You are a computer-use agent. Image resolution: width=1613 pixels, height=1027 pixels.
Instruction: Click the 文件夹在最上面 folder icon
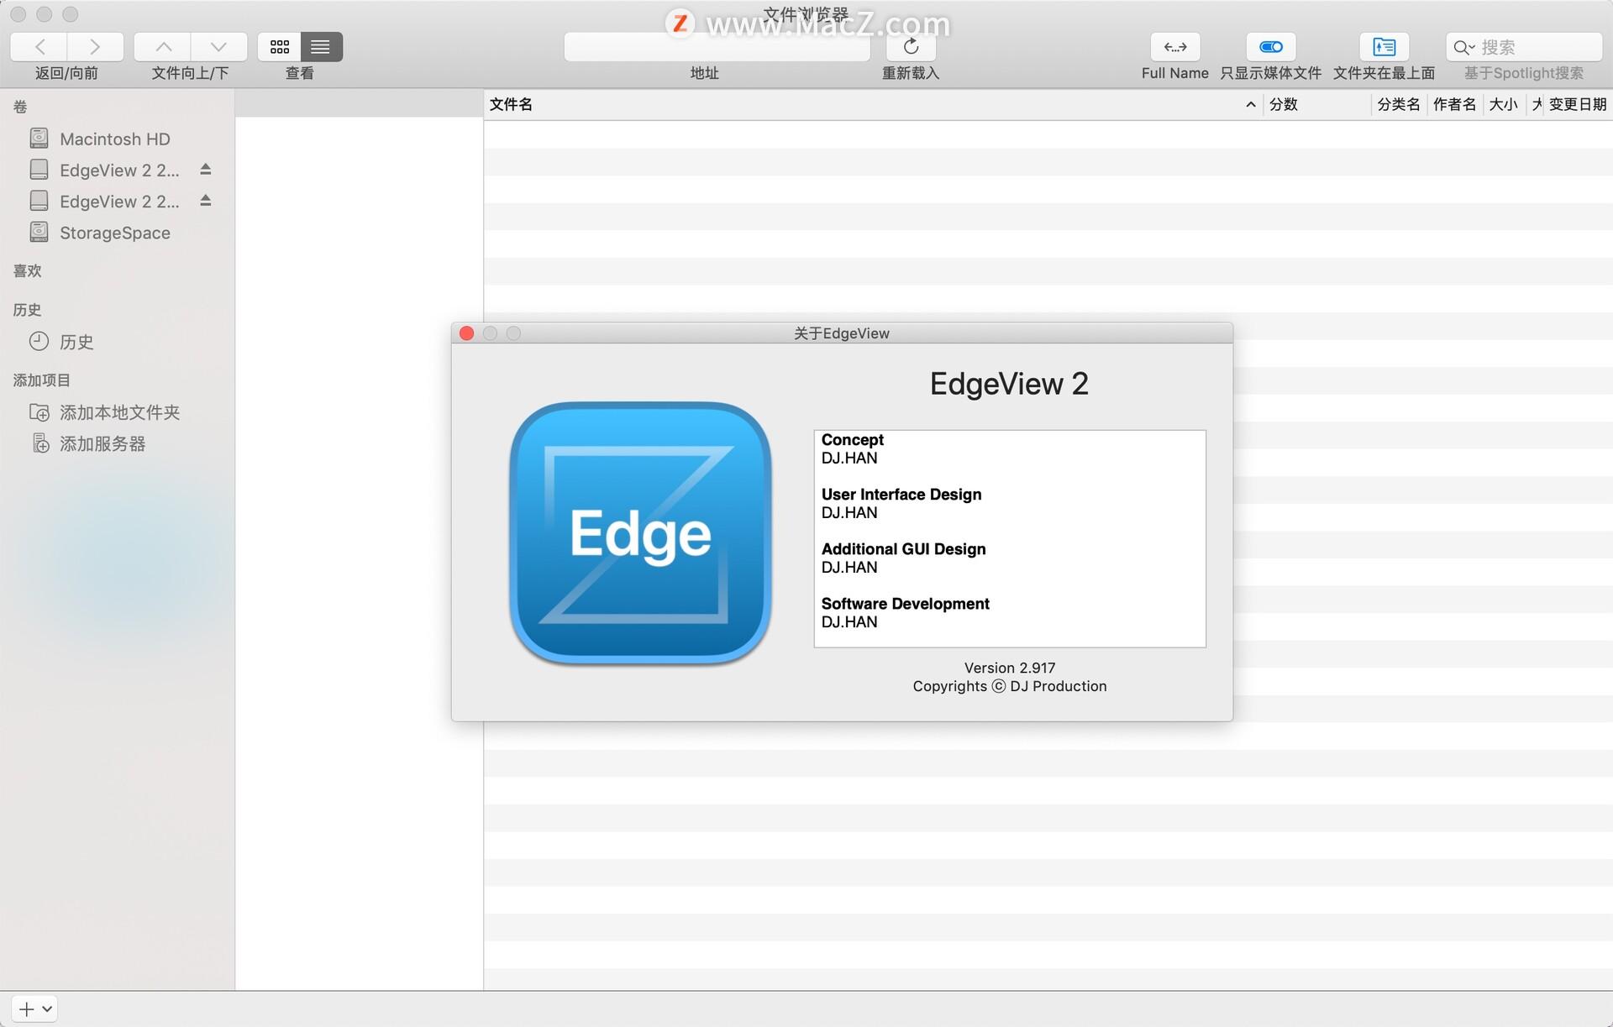point(1384,46)
